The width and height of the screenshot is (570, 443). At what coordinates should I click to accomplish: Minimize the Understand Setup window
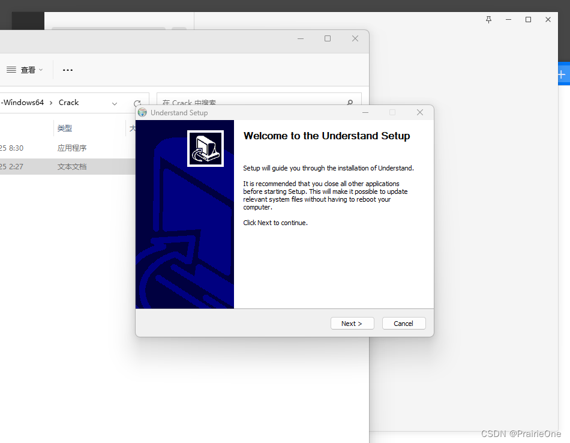[365, 112]
